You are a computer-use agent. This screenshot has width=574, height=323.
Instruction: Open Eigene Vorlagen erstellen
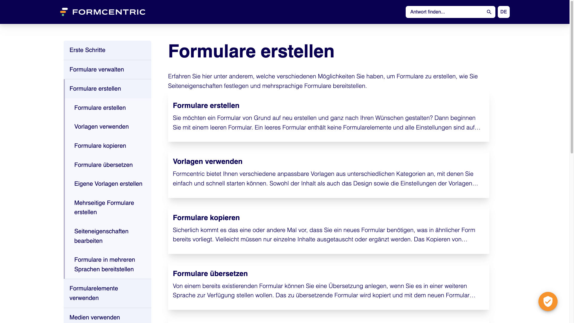(108, 184)
